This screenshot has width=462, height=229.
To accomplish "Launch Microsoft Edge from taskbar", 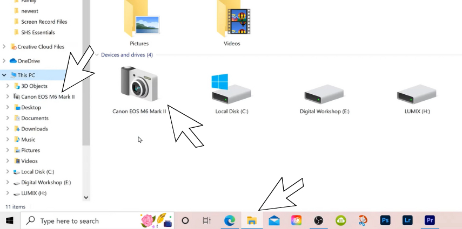I will (x=230, y=220).
